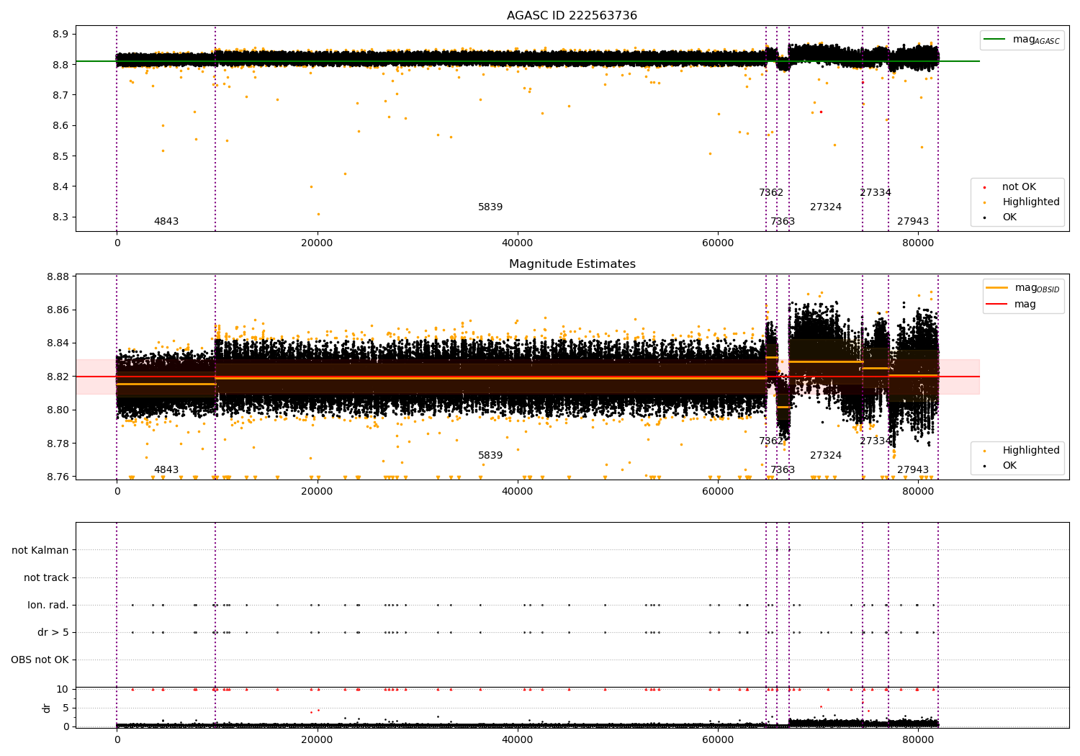Click the "not Kalman" axis label
This screenshot has width=1080, height=756.
40,551
